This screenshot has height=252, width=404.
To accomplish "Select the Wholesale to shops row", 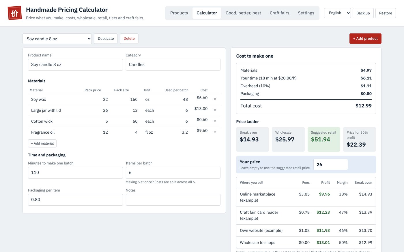I will (306, 243).
